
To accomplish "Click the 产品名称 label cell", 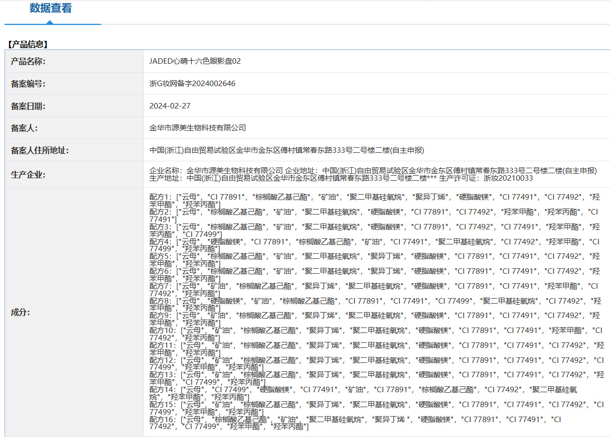I will (x=74, y=61).
